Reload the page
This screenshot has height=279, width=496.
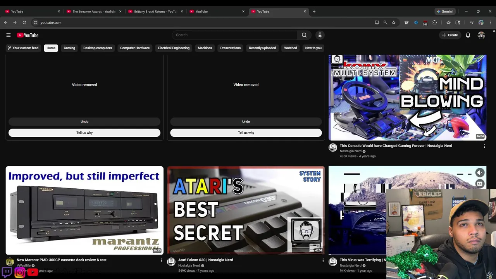click(x=24, y=22)
